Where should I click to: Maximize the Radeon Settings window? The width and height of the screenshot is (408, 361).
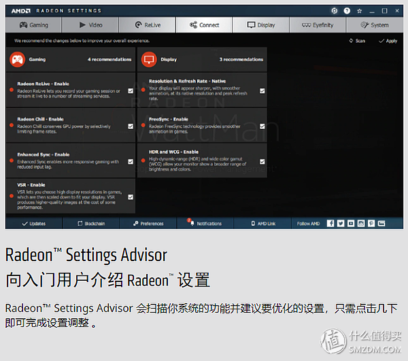384,11
